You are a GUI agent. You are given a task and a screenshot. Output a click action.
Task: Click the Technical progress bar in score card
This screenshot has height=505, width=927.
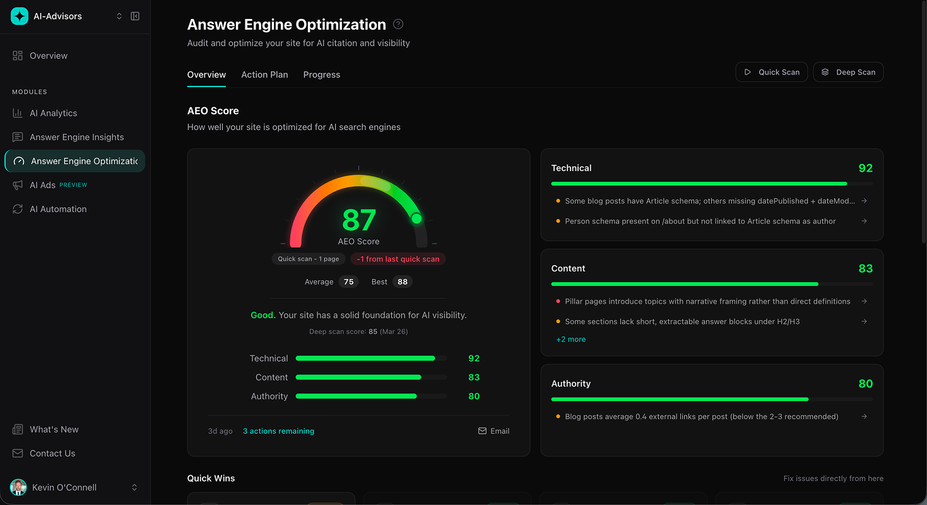click(371, 359)
